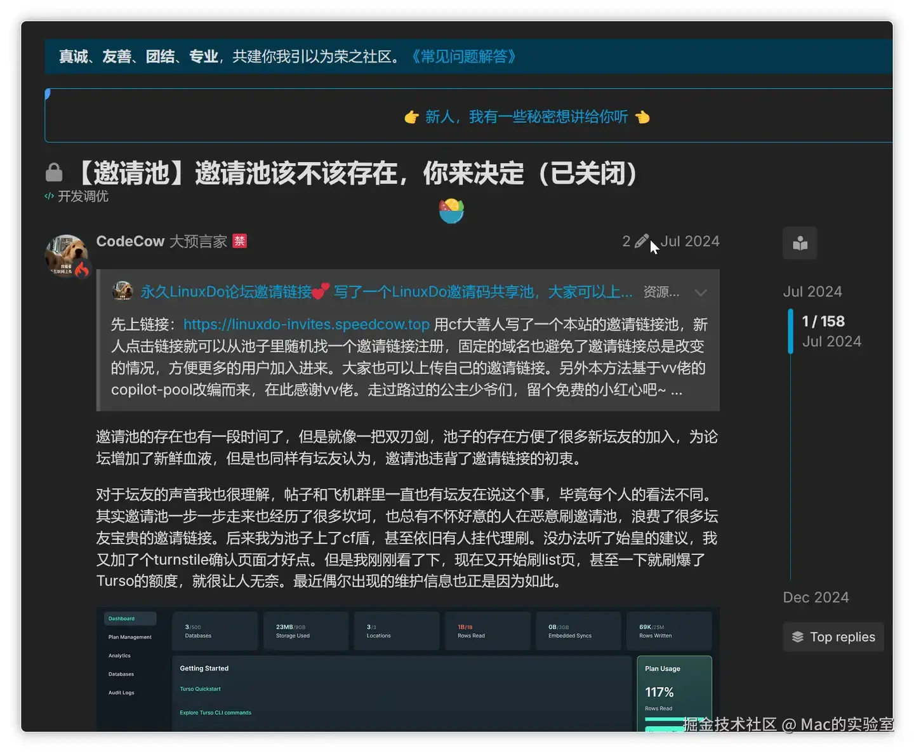Open CodeCow's avatar
The width and height of the screenshot is (914, 753).
pos(67,256)
